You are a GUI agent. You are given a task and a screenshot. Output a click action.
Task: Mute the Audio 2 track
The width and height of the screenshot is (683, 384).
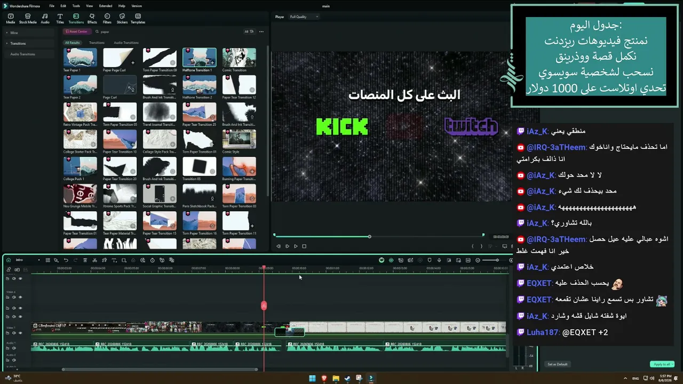tap(14, 361)
